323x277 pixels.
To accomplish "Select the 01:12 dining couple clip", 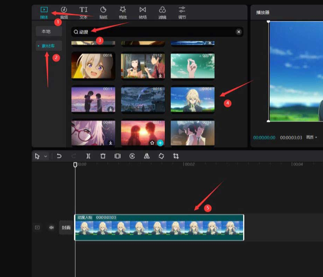I will tap(143, 66).
